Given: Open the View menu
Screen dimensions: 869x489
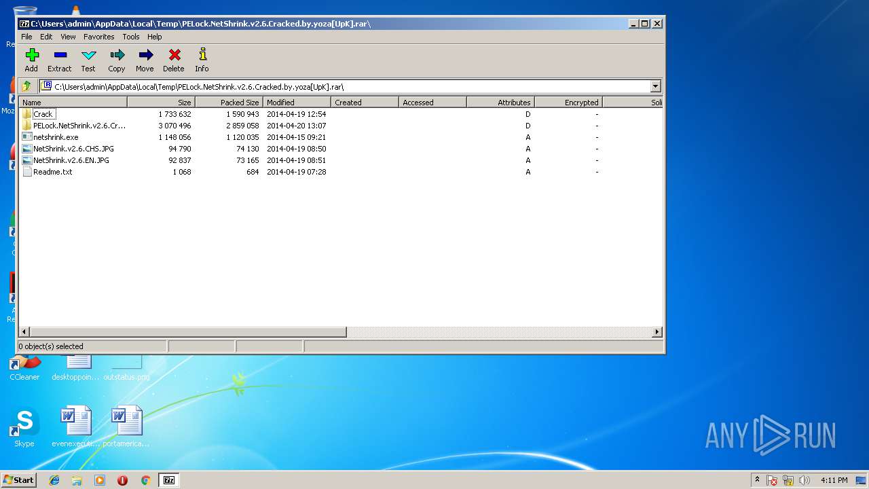Looking at the screenshot, I should pos(68,37).
